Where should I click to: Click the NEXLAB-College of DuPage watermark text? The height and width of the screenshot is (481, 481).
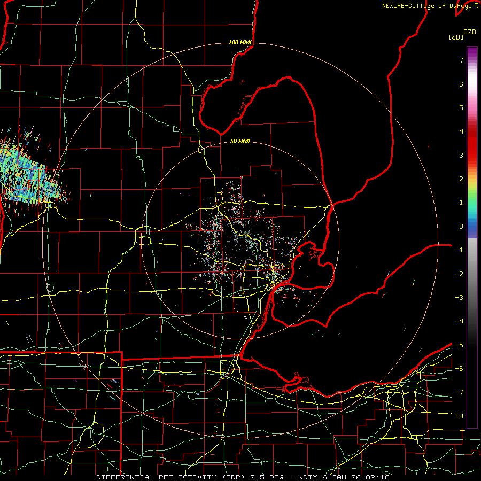(430, 6)
